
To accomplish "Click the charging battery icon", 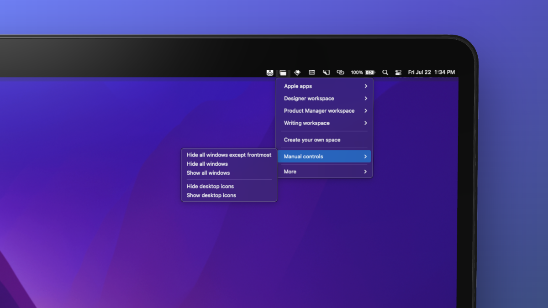I will click(370, 73).
